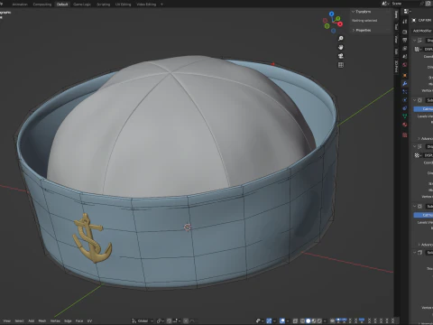Collapse the Solidify modifier panel
The width and height of the screenshot is (433, 325).
point(414,253)
